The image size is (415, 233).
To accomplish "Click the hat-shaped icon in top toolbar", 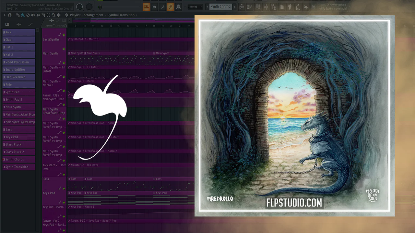I will 179,6.
